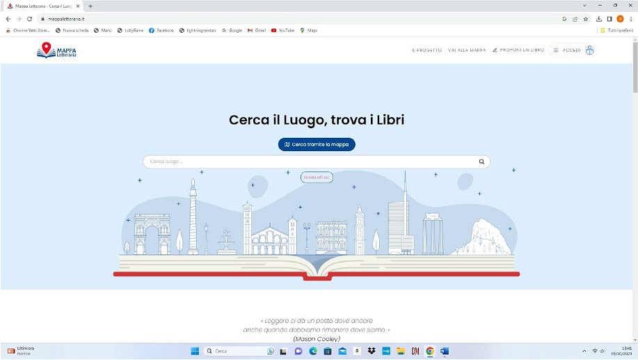This screenshot has width=638, height=360.
Task: Open PROPONI UN LIBRO link
Action: pyautogui.click(x=518, y=50)
